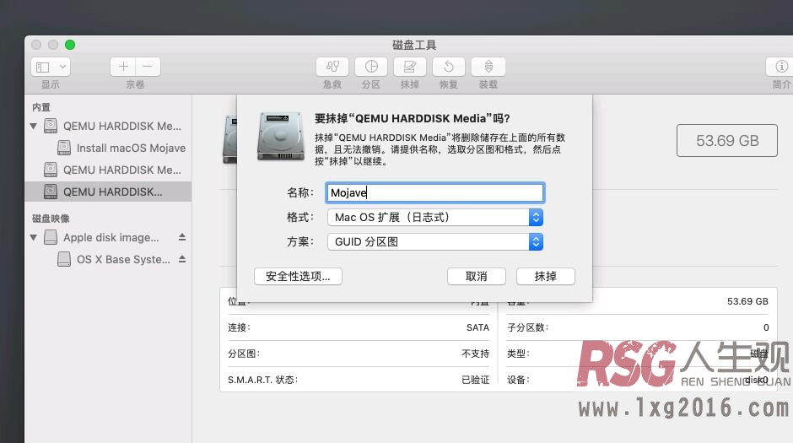Open the sidebar display (显示) view menu
The image size is (793, 443).
pyautogui.click(x=50, y=67)
